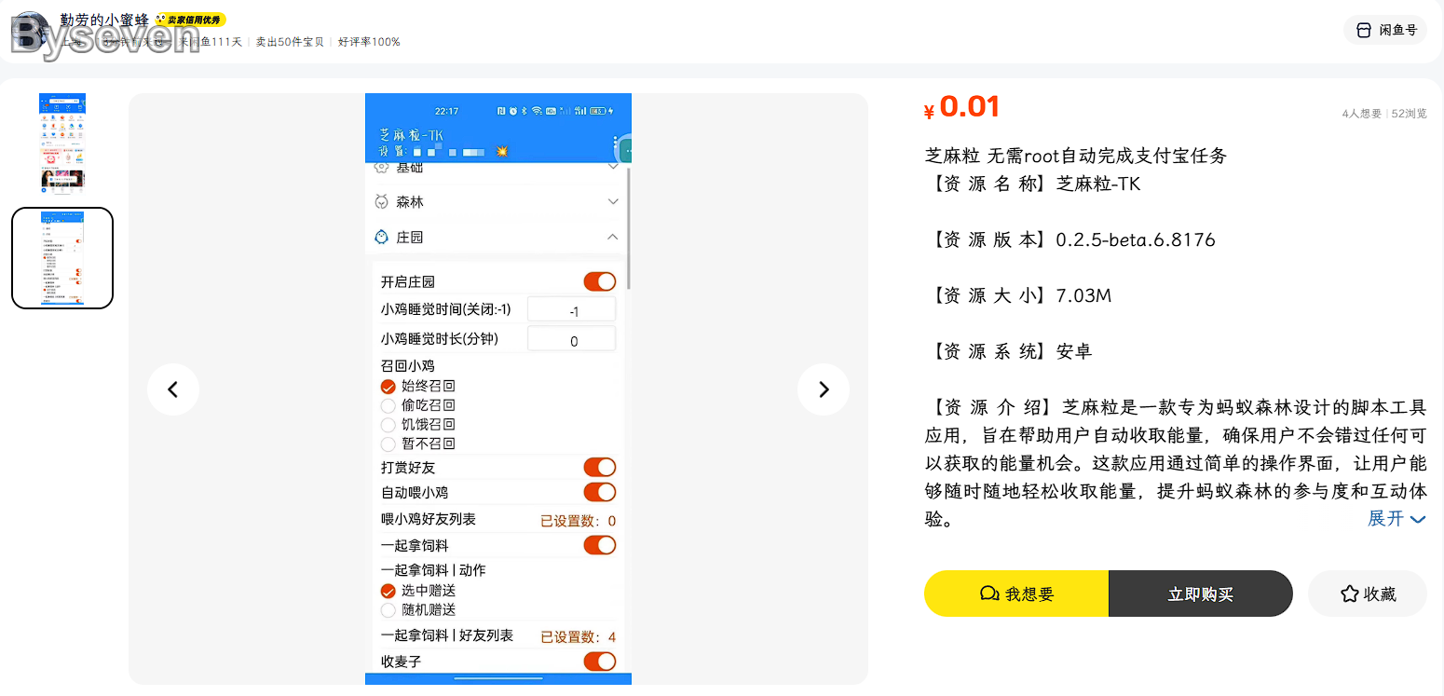Open seller name 勤劳的小蜜蜂
This screenshot has height=696, width=1444.
tap(104, 20)
